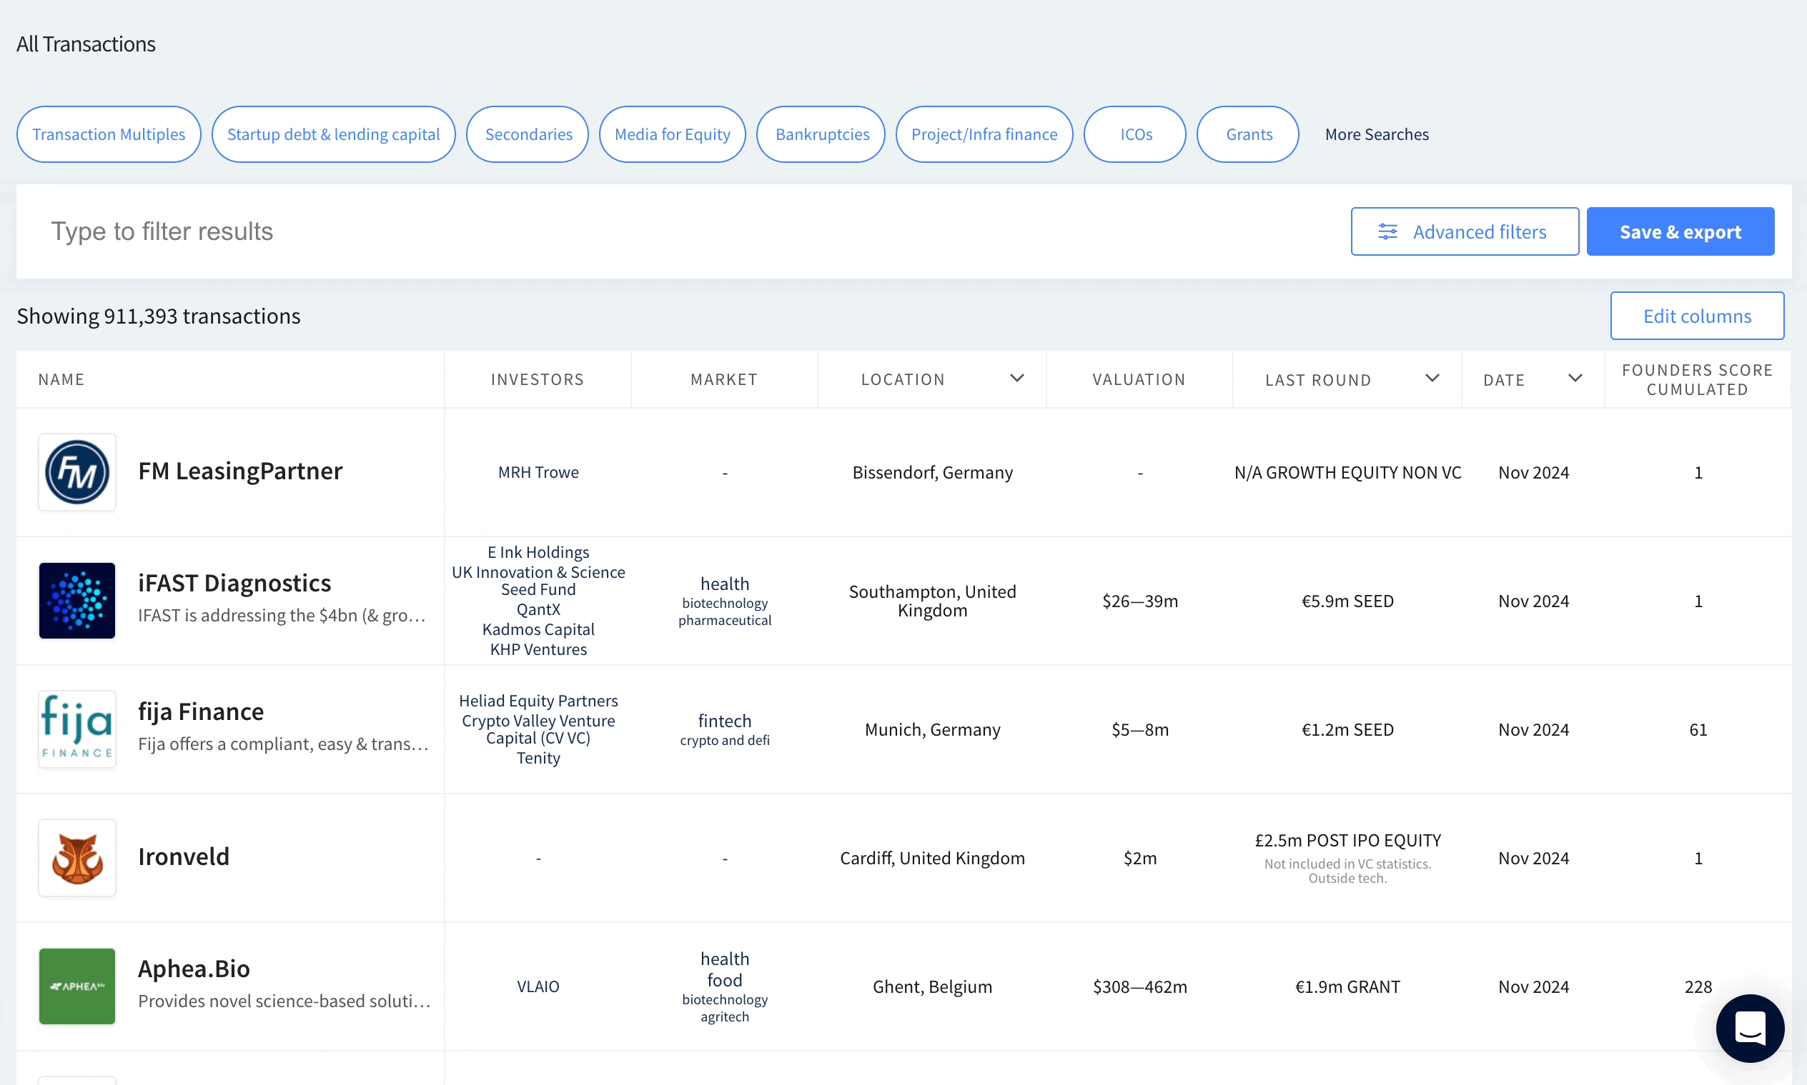
Task: Click €5.9m SEED round cell
Action: [1347, 600]
